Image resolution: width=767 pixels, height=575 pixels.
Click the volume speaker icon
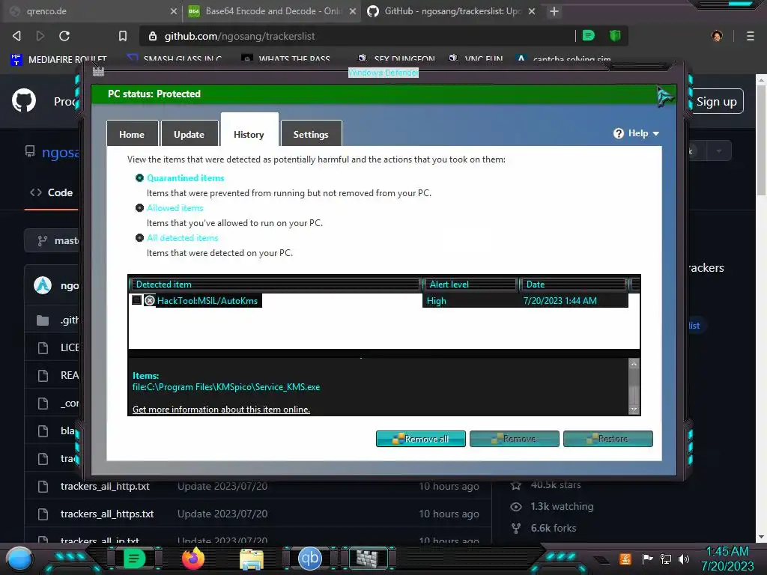coord(684,559)
